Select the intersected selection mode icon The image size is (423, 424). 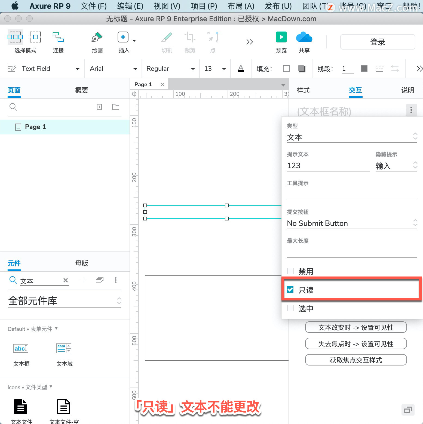pos(15,37)
